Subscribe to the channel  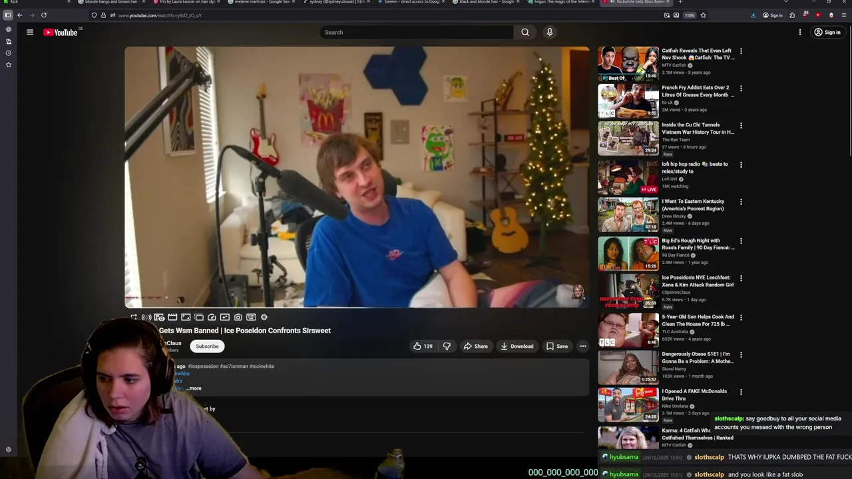207,346
